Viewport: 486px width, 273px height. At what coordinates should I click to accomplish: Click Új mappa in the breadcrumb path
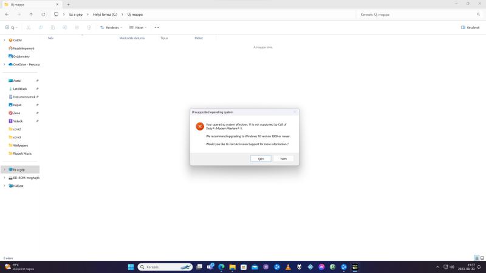tap(135, 15)
